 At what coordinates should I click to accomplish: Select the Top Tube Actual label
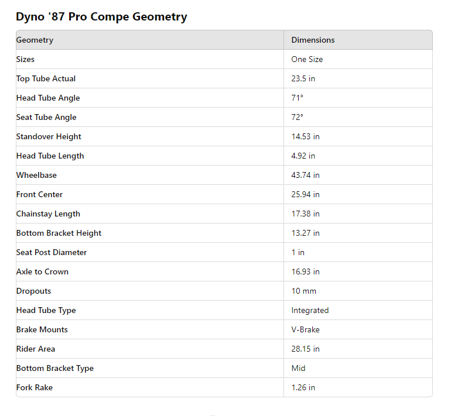point(46,79)
